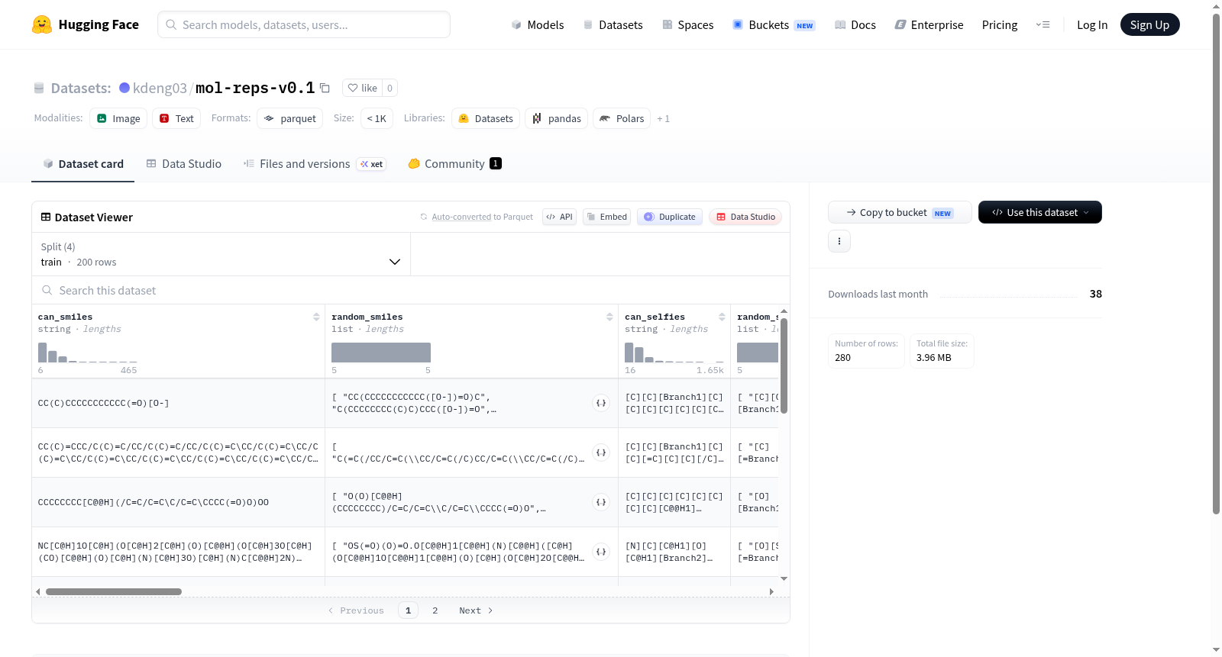The width and height of the screenshot is (1222, 657).
Task: Open Files and versions tab
Action: click(x=315, y=163)
